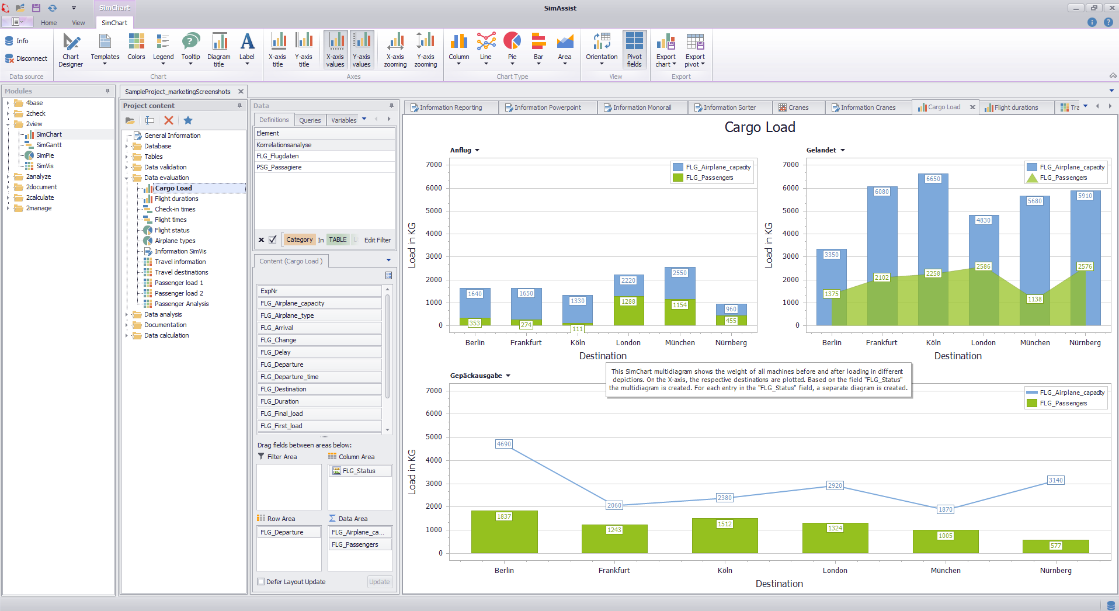Choose the Area chart type

coord(565,49)
